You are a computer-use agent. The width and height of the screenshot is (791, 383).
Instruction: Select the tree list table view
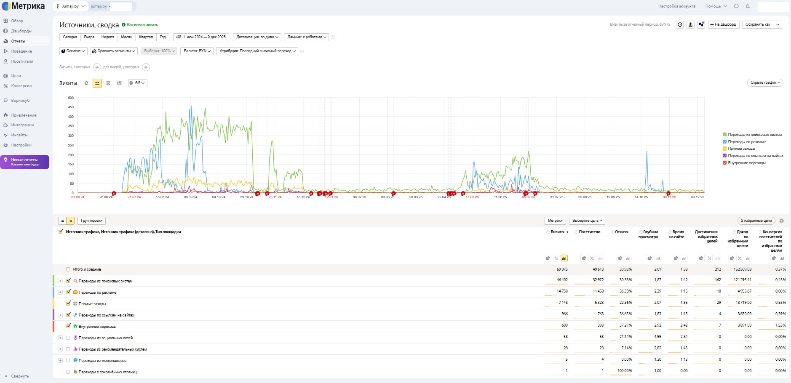pyautogui.click(x=70, y=221)
